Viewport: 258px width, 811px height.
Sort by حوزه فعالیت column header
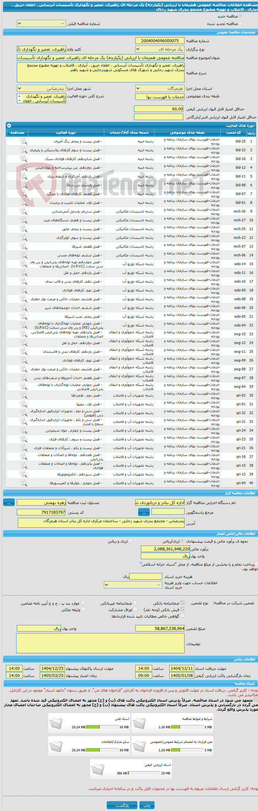click(66, 132)
